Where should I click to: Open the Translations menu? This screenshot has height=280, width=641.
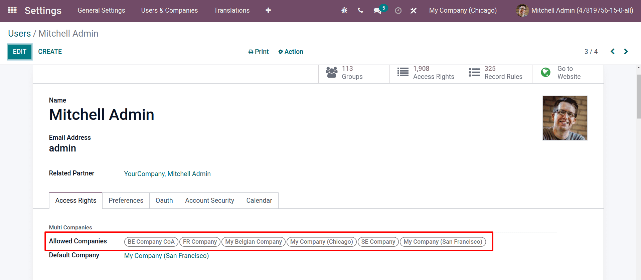point(232,10)
